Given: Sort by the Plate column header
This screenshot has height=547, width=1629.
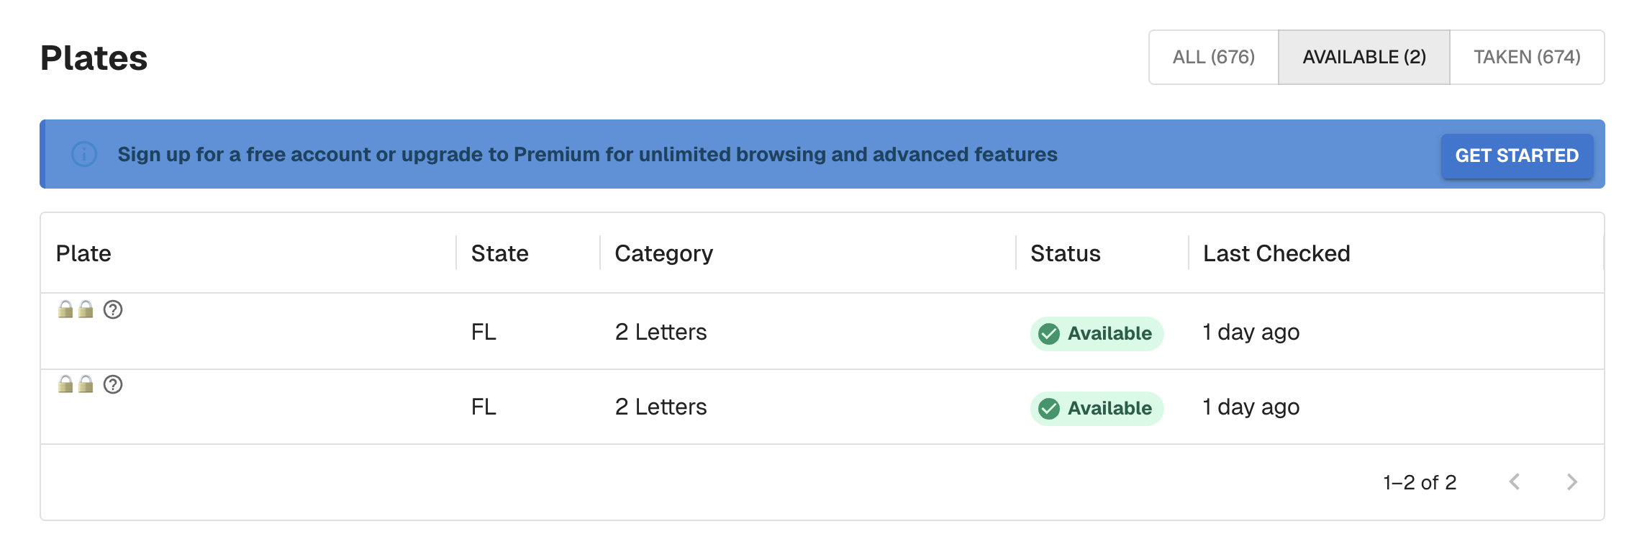Looking at the screenshot, I should pyautogui.click(x=83, y=253).
